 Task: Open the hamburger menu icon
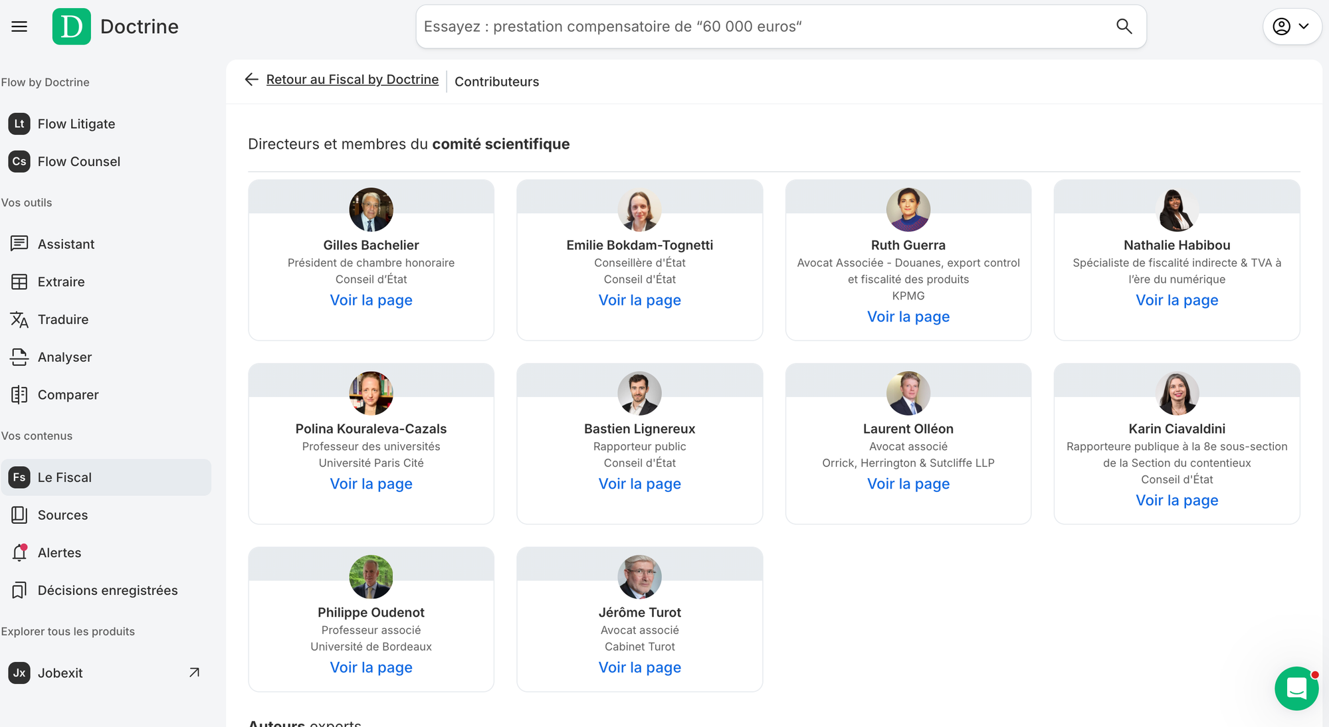coord(19,27)
